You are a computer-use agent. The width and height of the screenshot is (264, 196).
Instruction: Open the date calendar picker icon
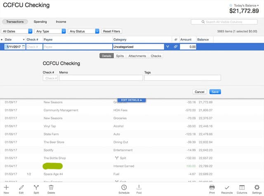pyautogui.click(x=24, y=47)
